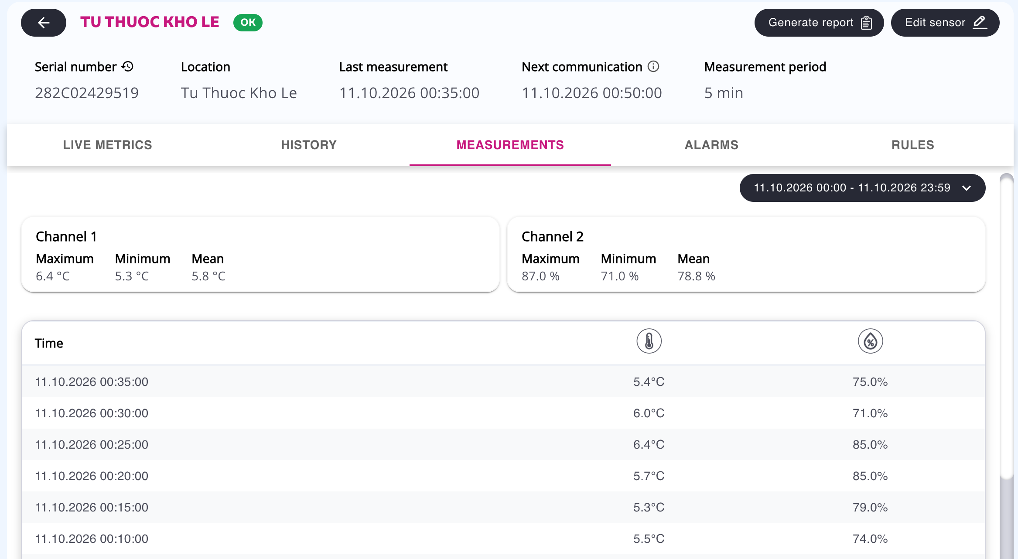Select serial number 282C02429519
Screen dimensions: 1018x559
tap(87, 93)
